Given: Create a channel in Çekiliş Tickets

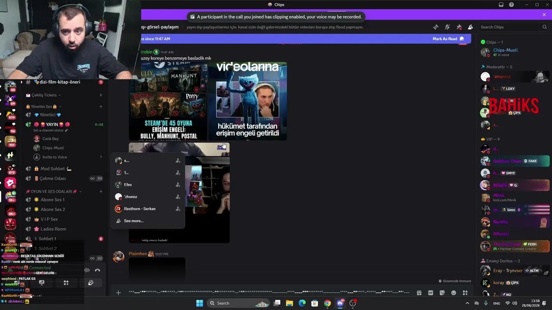Looking at the screenshot, I should 101,95.
